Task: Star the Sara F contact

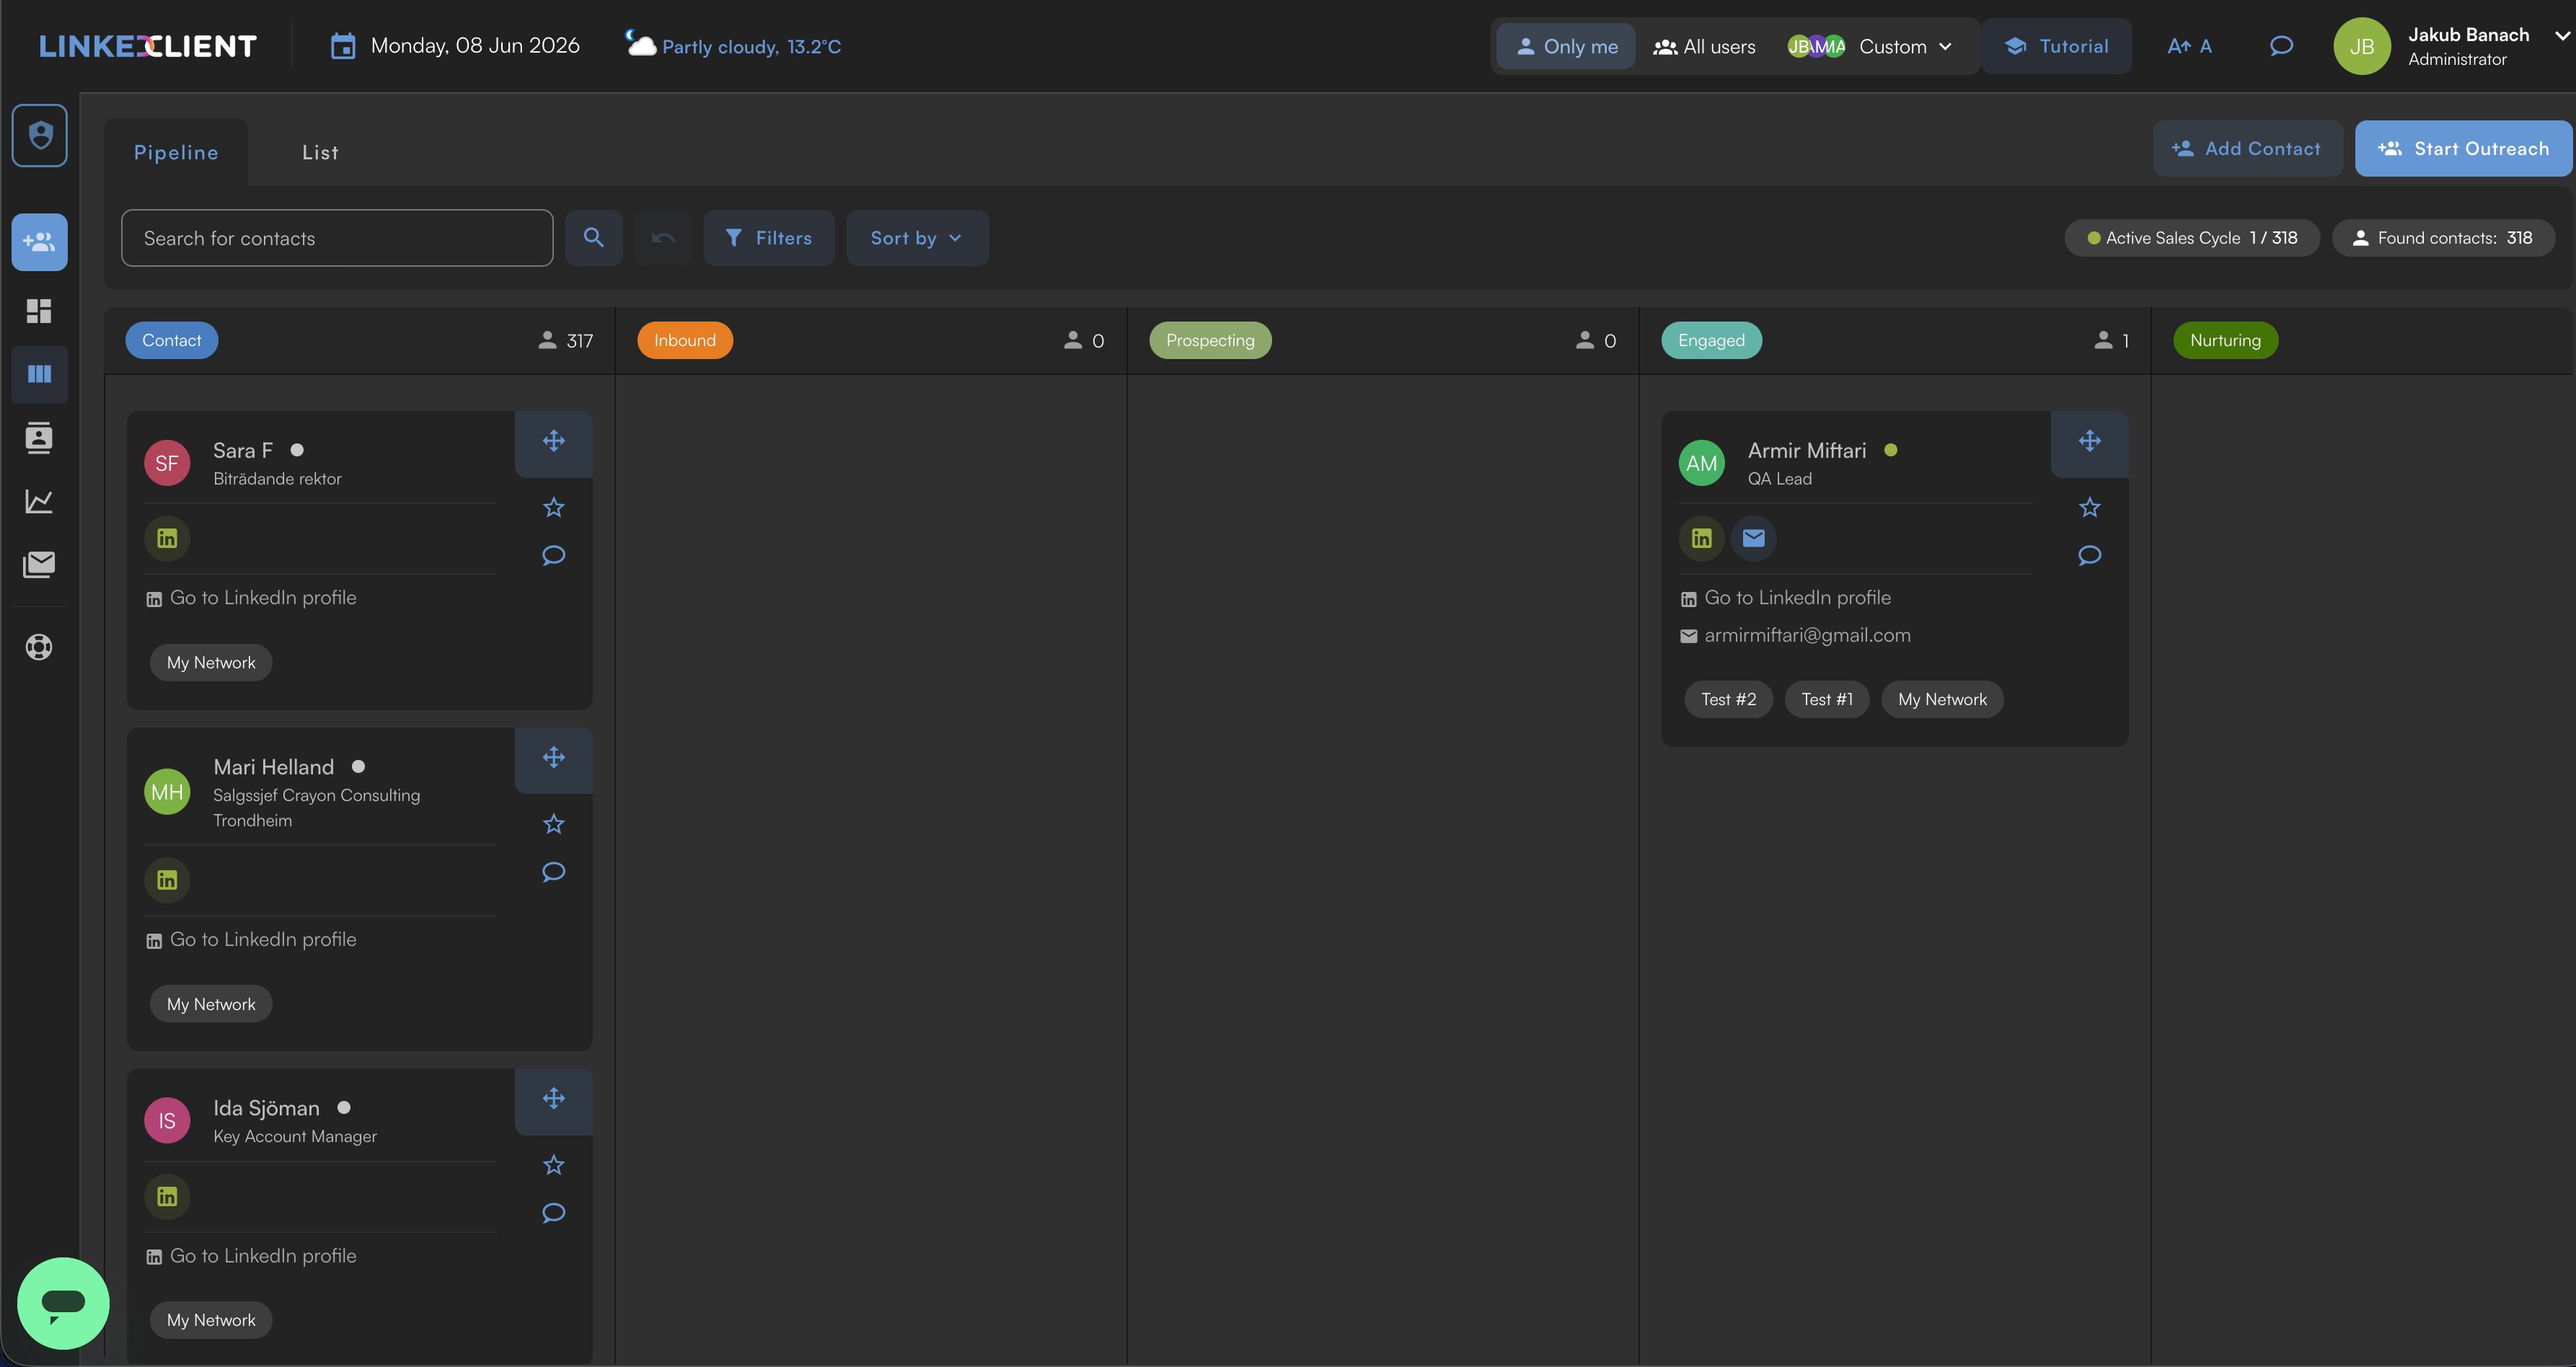Action: pos(554,508)
